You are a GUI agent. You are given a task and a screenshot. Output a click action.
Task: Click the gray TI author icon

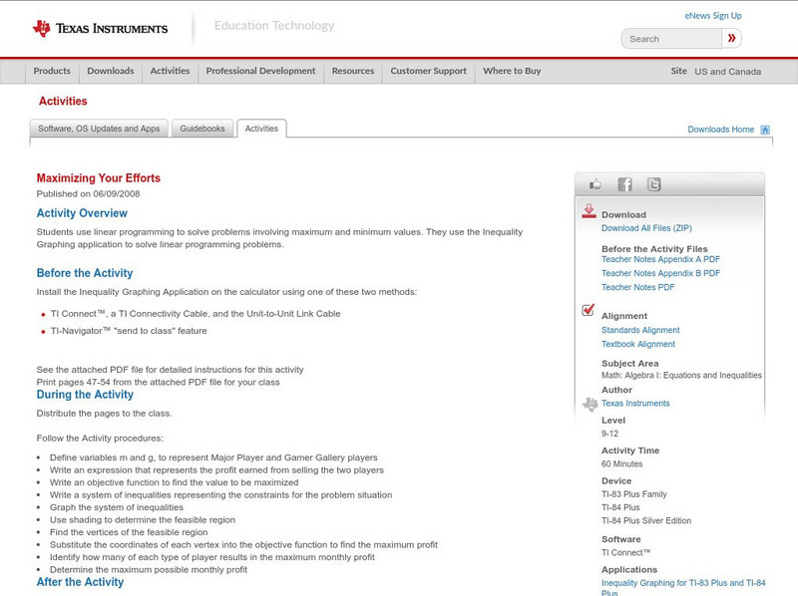click(x=590, y=405)
